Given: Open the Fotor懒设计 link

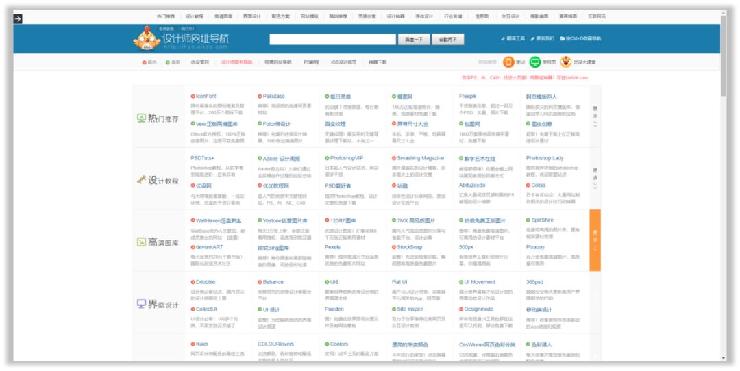Looking at the screenshot, I should tap(277, 124).
